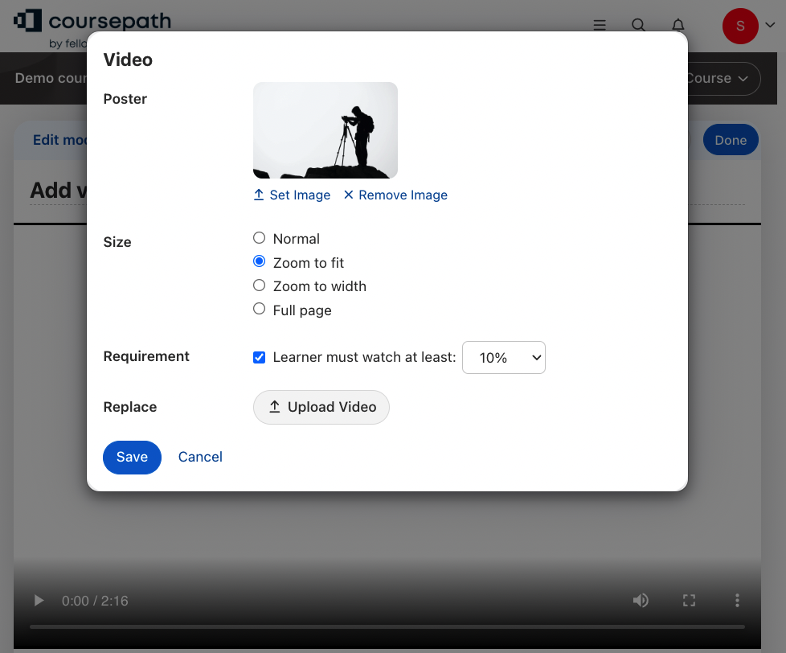Screen dimensions: 786x653
Task: Expand the user account chevron
Action: [770, 26]
